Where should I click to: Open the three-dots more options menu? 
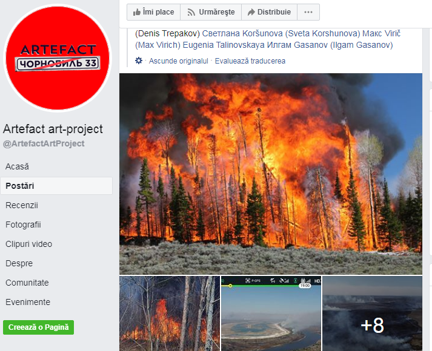tap(308, 12)
